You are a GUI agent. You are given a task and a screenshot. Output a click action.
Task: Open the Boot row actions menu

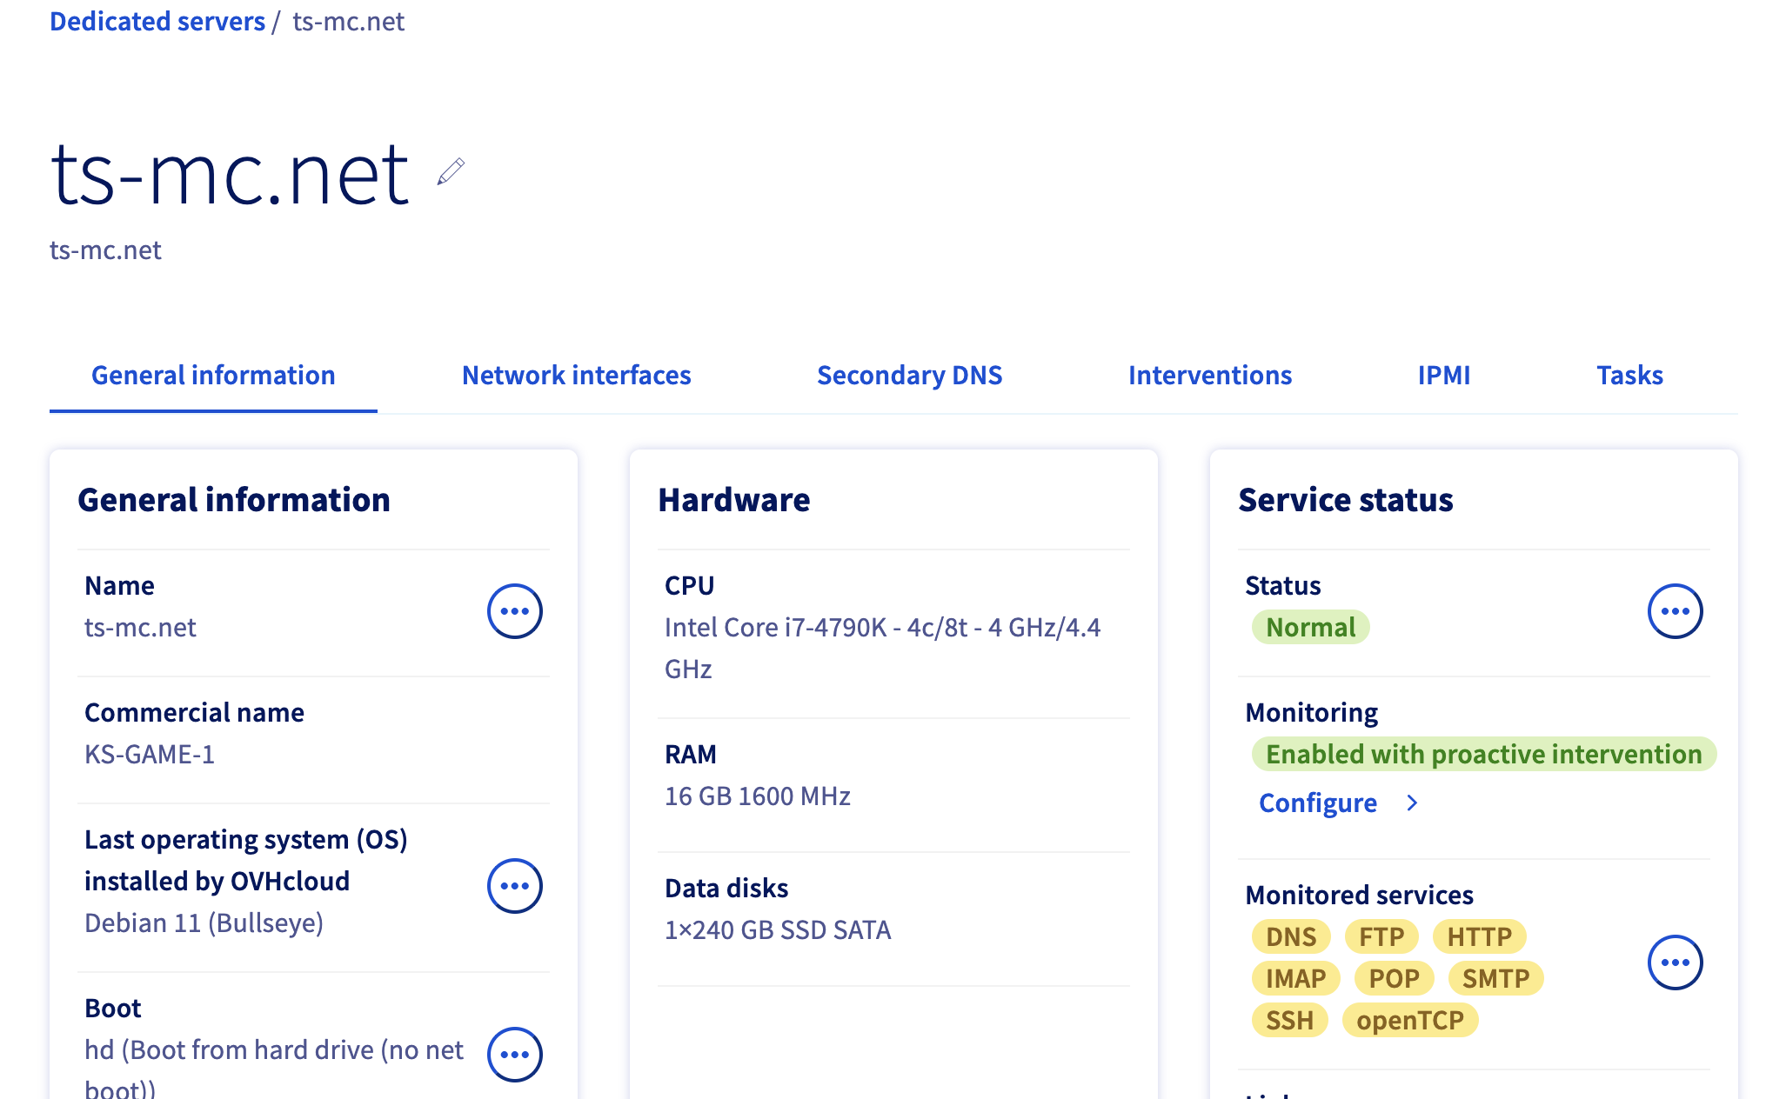tap(514, 1054)
